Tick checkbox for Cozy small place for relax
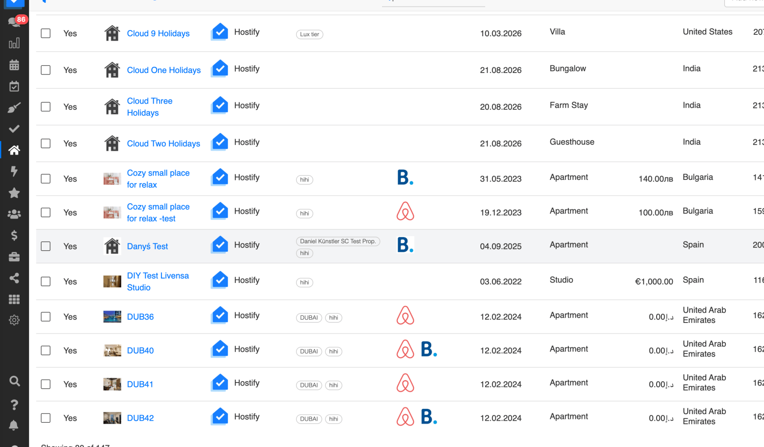This screenshot has width=764, height=447. pyautogui.click(x=46, y=179)
